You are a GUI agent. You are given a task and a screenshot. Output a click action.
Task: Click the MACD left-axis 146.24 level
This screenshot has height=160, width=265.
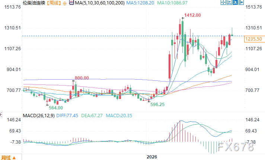[x=14, y=120]
